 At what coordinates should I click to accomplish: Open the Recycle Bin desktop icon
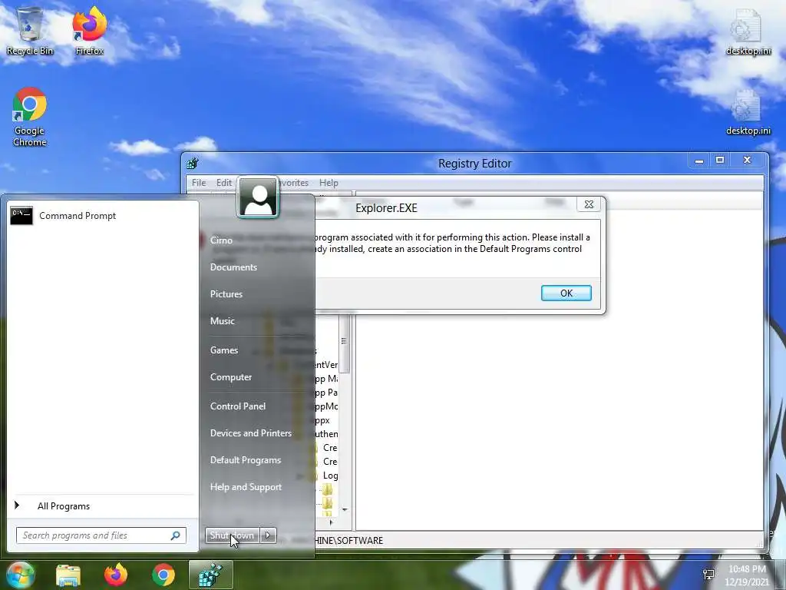(x=30, y=31)
